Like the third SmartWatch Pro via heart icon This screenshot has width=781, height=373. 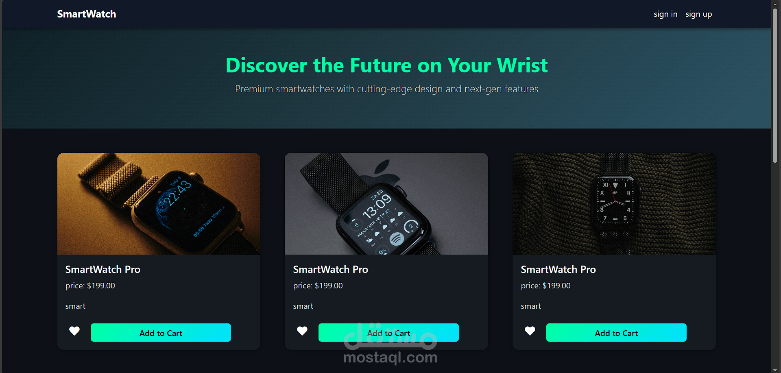(x=530, y=331)
